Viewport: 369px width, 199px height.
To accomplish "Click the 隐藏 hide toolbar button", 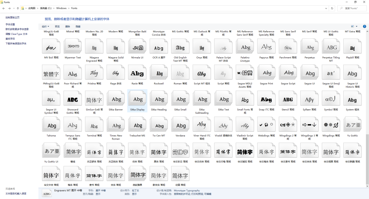I will click(78, 27).
